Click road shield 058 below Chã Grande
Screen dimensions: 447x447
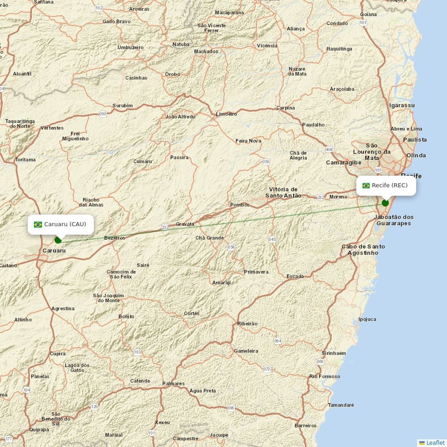pyautogui.click(x=231, y=247)
